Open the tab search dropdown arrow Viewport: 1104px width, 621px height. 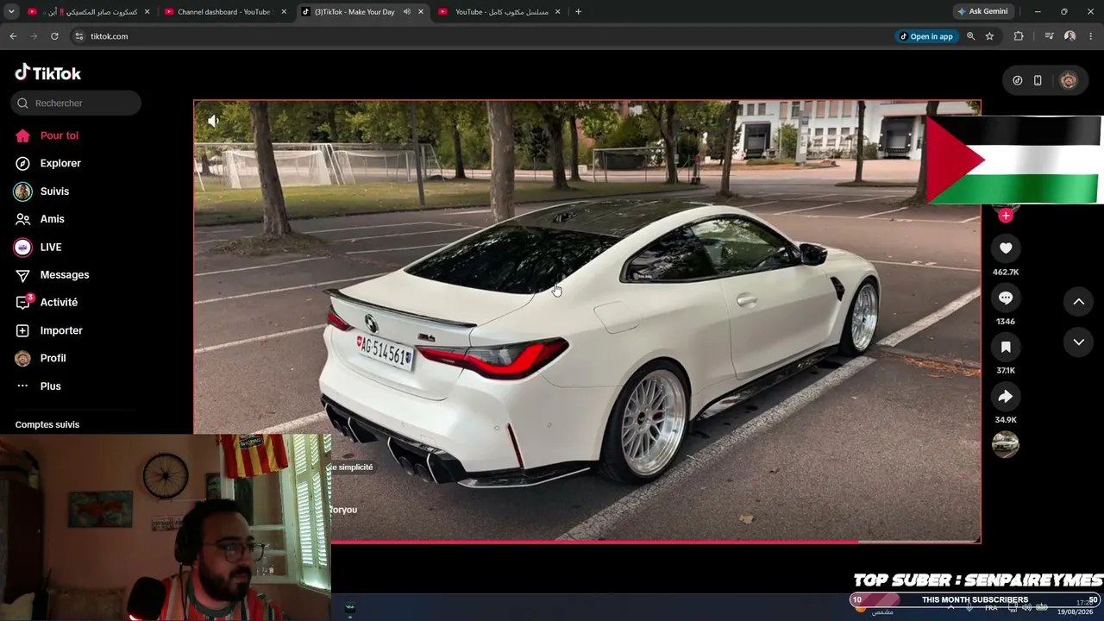[x=11, y=11]
